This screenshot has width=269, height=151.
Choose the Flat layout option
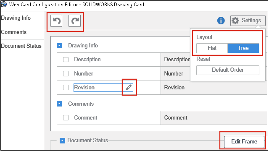(x=212, y=48)
